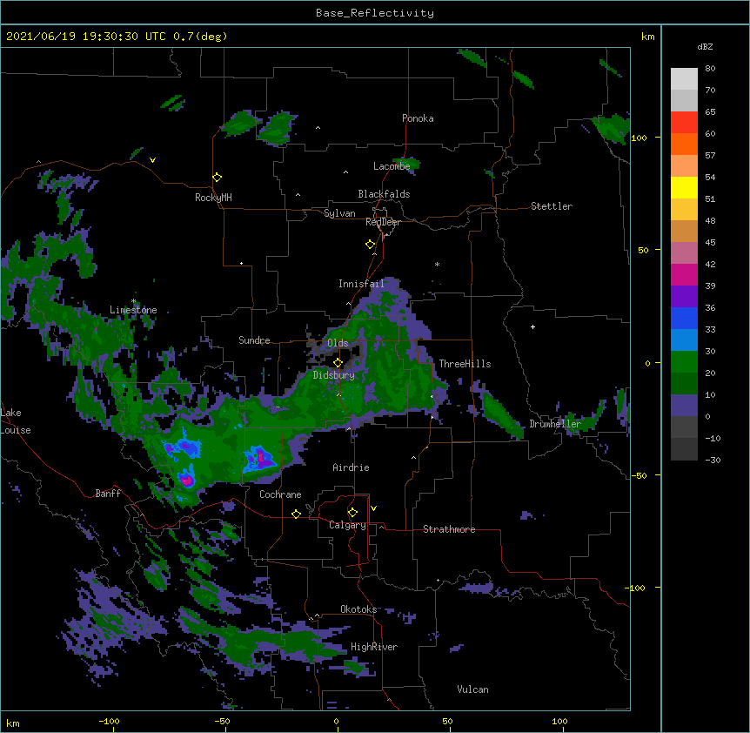Click the diamond marker near RockyMH
The width and height of the screenshot is (750, 733).
click(x=217, y=178)
